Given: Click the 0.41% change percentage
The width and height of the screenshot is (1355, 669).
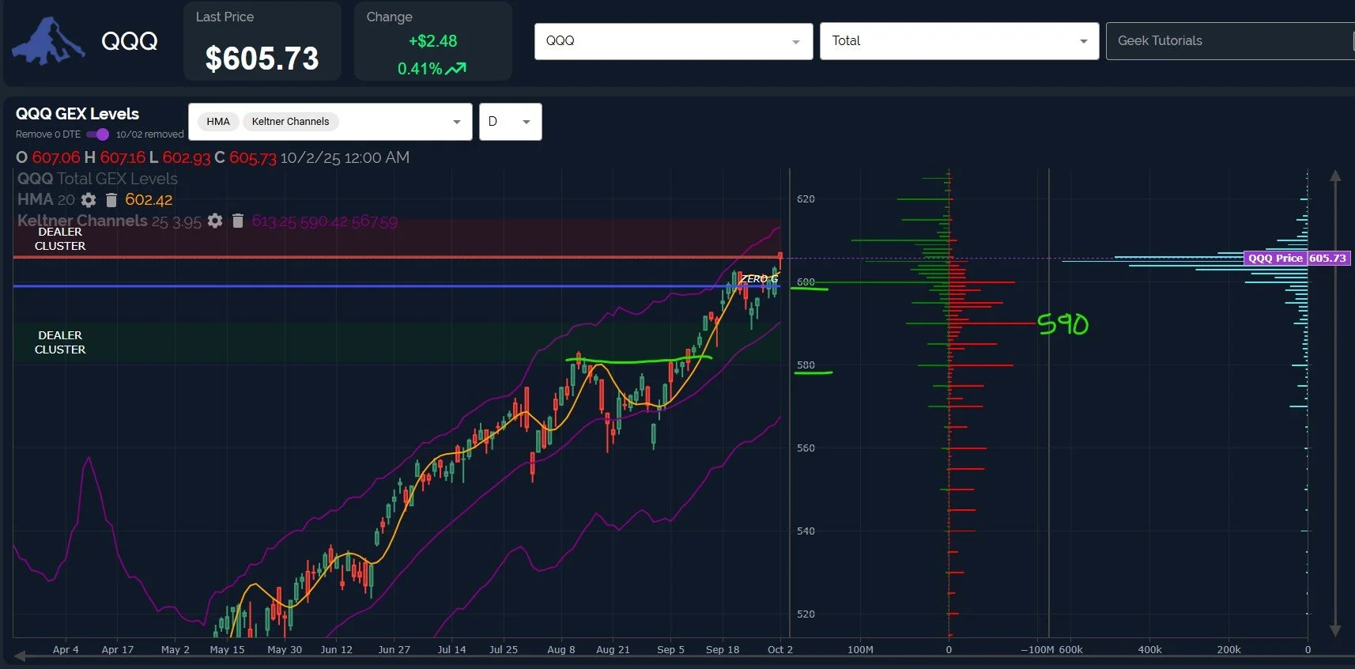Looking at the screenshot, I should coord(420,69).
